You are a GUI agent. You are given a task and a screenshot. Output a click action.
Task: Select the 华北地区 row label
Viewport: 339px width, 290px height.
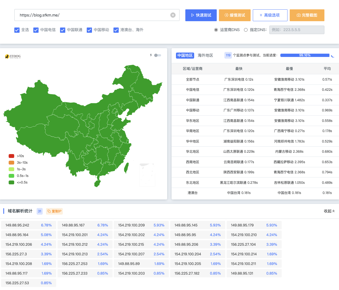click(192, 152)
